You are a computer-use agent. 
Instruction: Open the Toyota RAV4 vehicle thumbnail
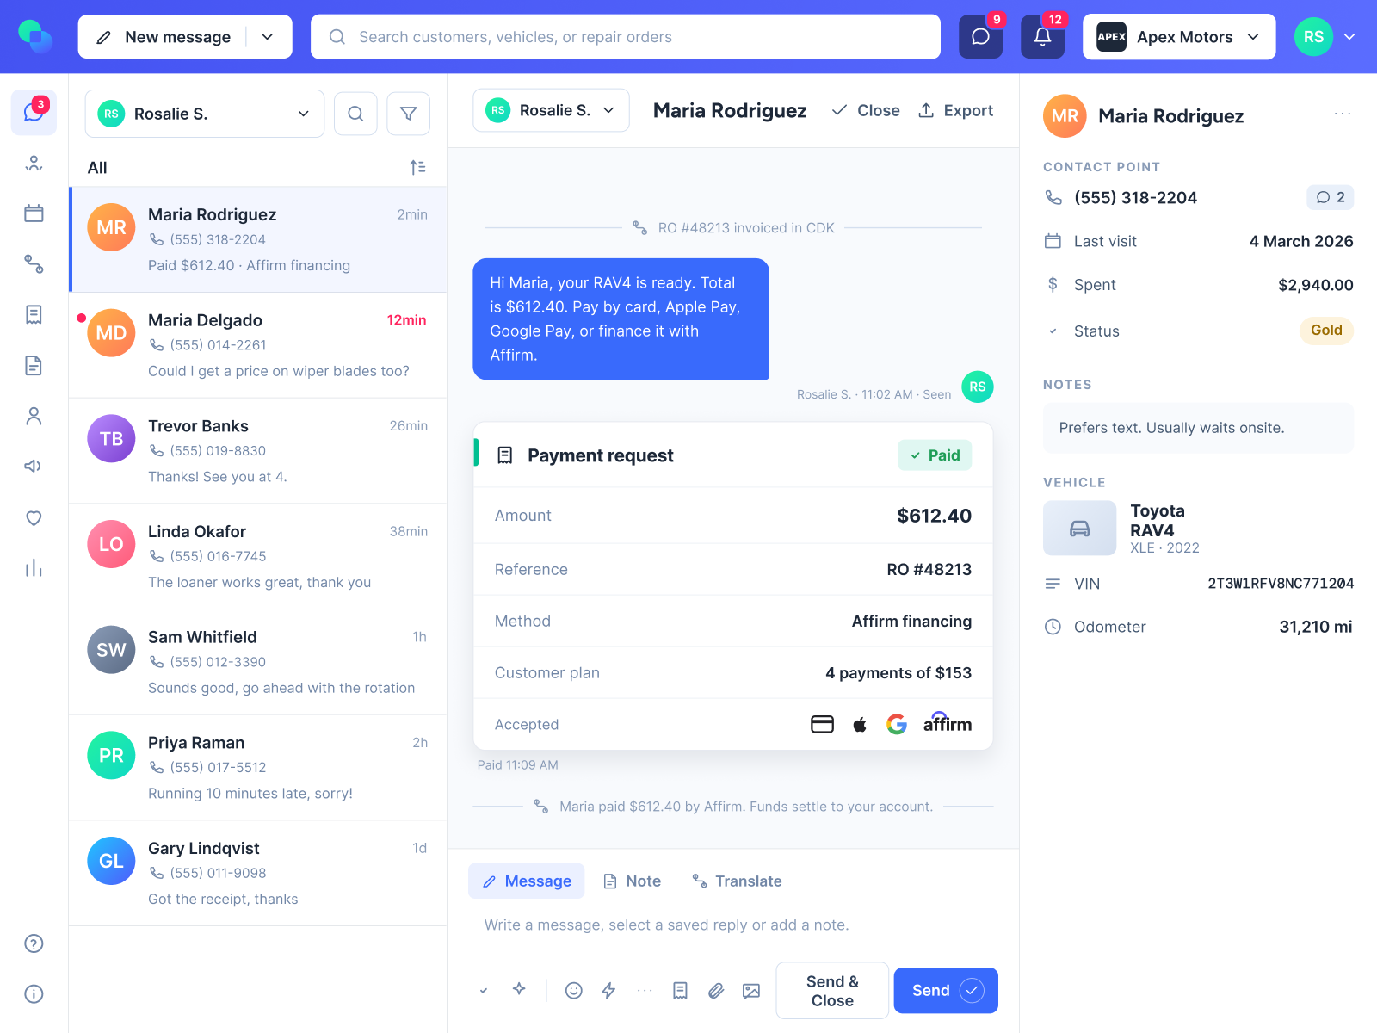pyautogui.click(x=1079, y=529)
